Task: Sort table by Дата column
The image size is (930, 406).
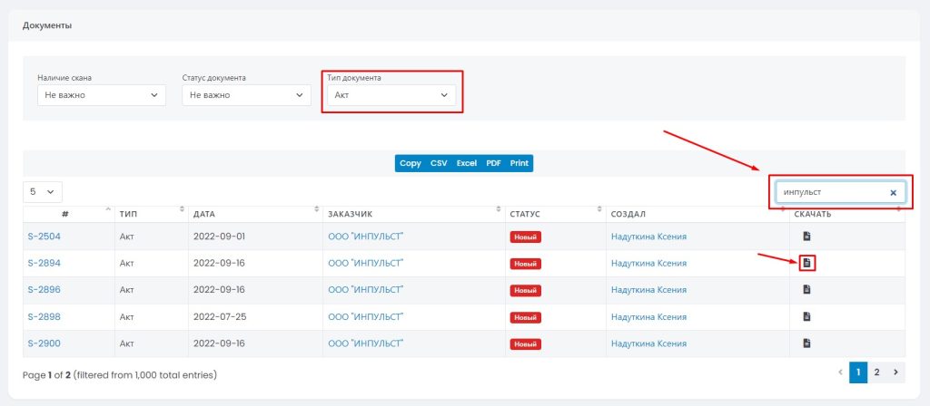Action: pyautogui.click(x=250, y=215)
